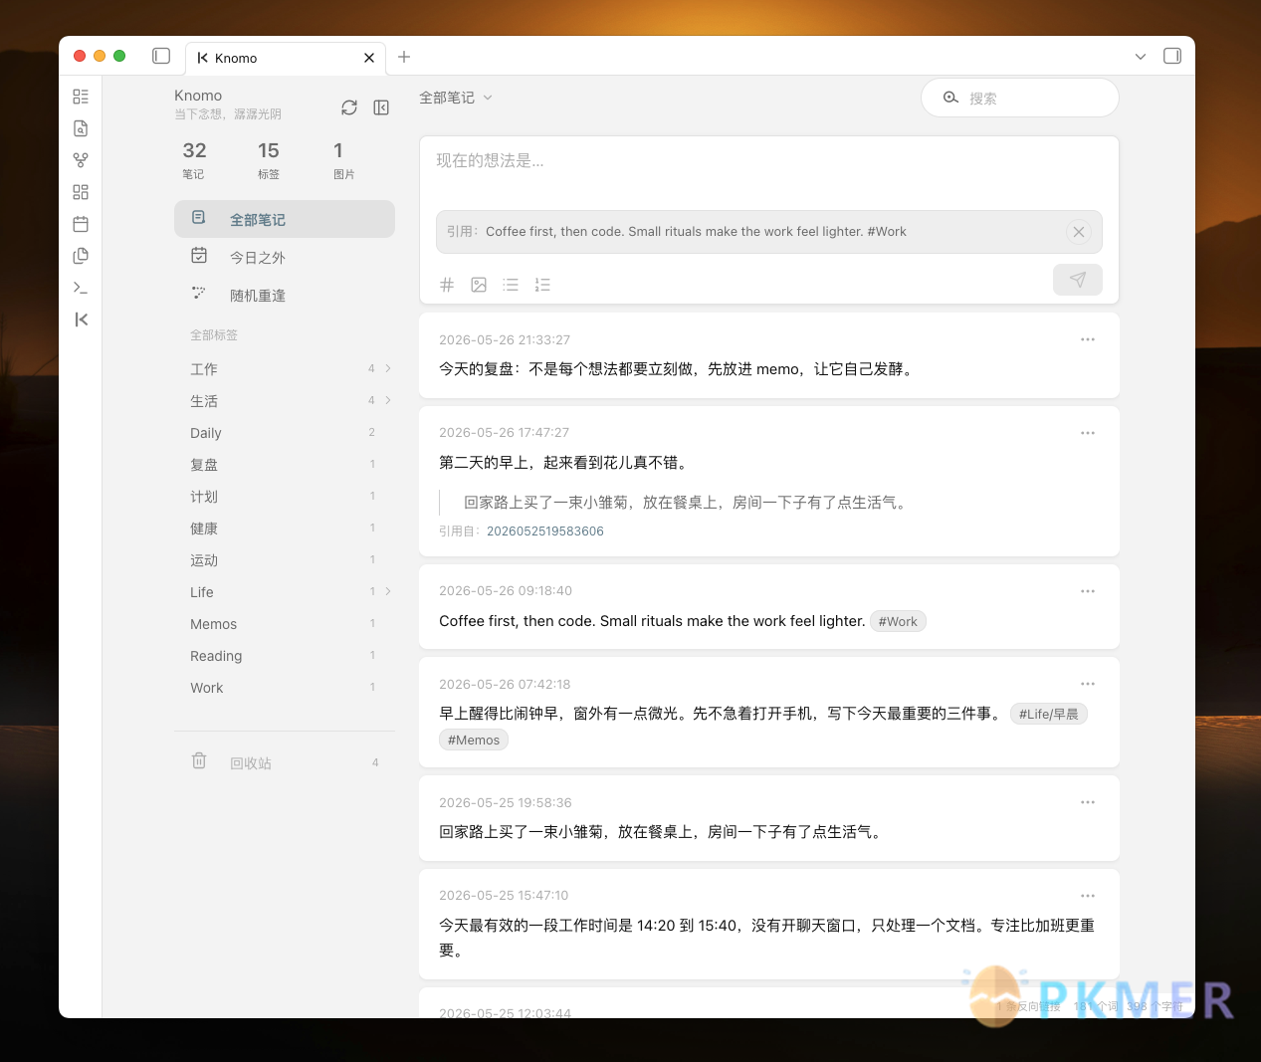Click the #Life/早晨 tag chip
Image resolution: width=1261 pixels, height=1062 pixels.
pos(1049,714)
